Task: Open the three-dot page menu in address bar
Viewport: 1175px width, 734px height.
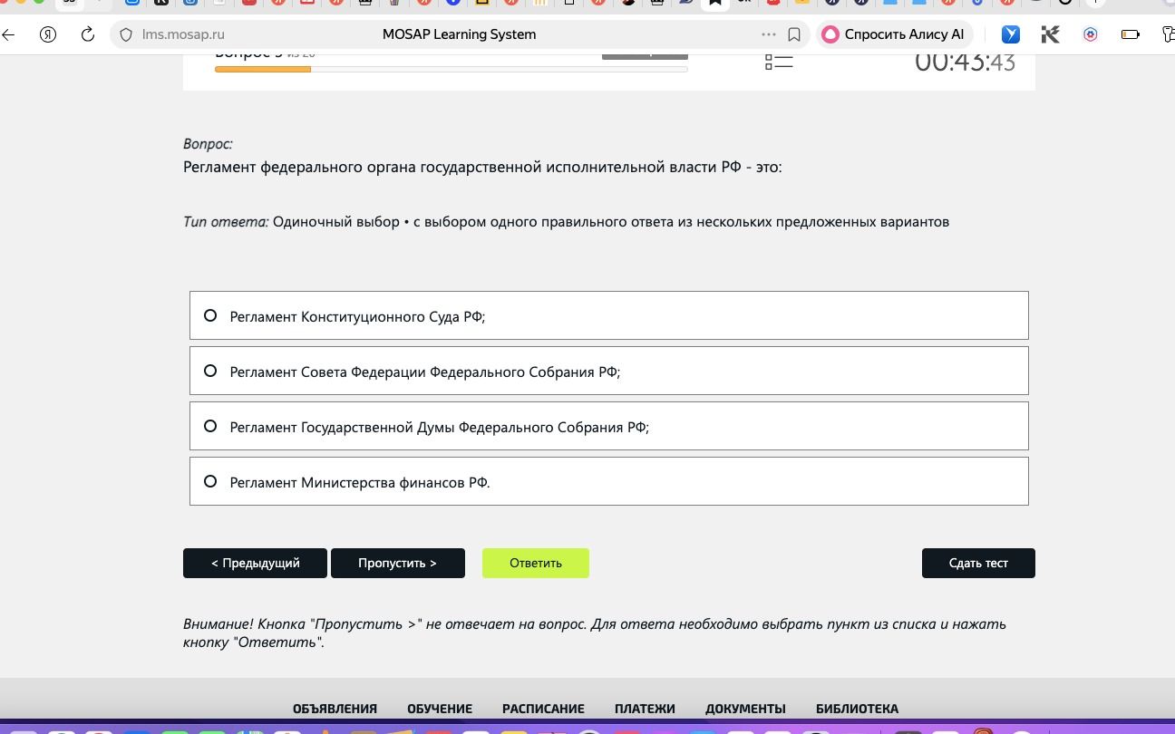Action: click(x=769, y=34)
